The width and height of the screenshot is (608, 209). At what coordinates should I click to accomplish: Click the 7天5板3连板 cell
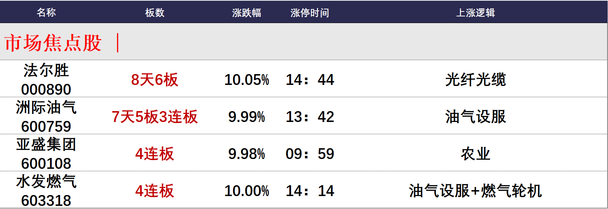[154, 117]
